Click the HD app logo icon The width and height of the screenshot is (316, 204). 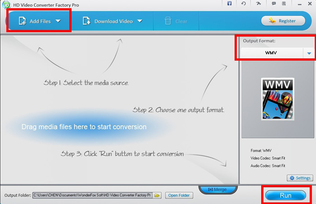[x=6, y=5]
